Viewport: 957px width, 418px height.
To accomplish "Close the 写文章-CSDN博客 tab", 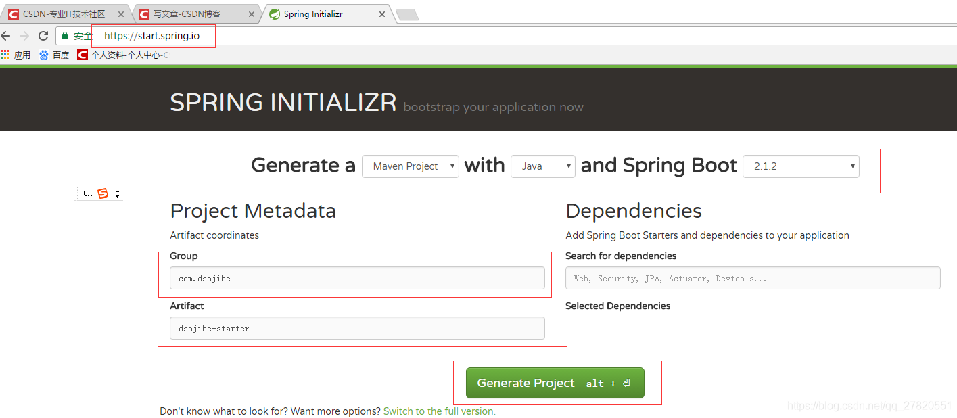I will pos(252,14).
